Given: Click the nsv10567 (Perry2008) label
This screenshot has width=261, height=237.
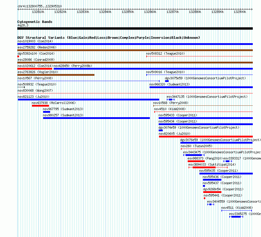Looking at the screenshot, I should coord(35,78).
